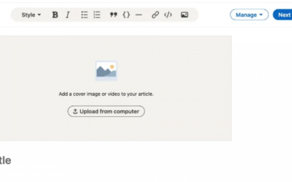Click Upload from computer button

tap(106, 111)
